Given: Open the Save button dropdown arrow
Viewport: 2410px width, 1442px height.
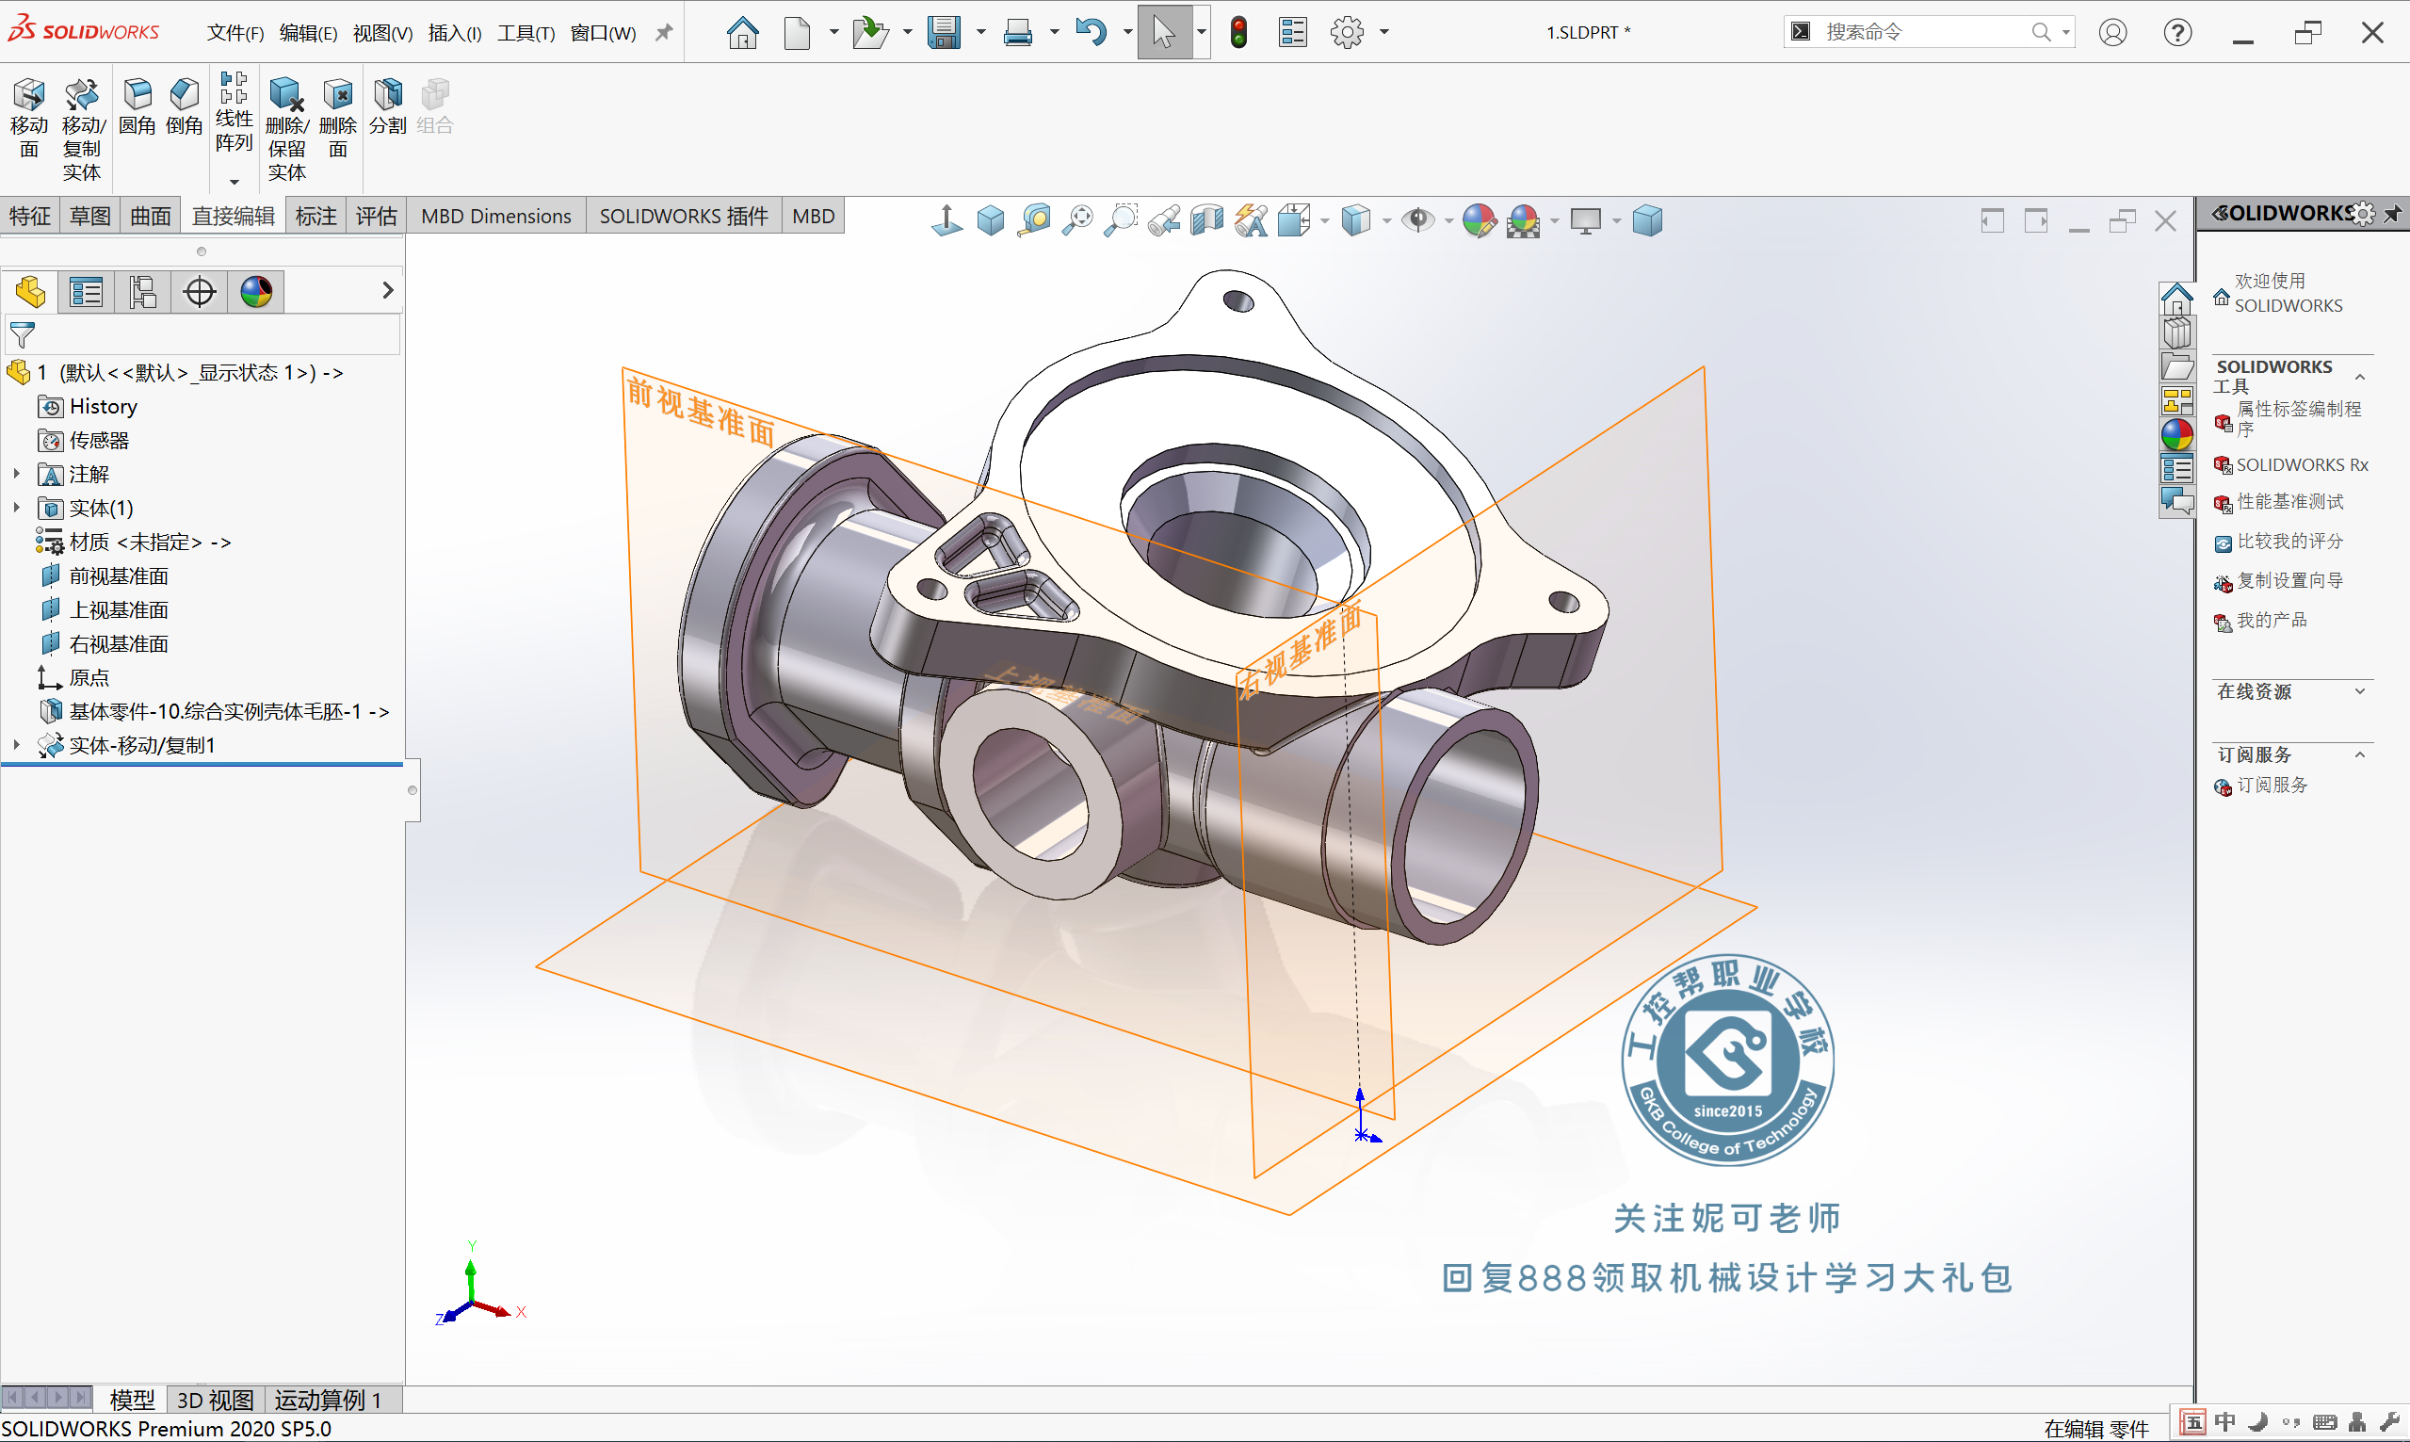Looking at the screenshot, I should click(x=980, y=32).
